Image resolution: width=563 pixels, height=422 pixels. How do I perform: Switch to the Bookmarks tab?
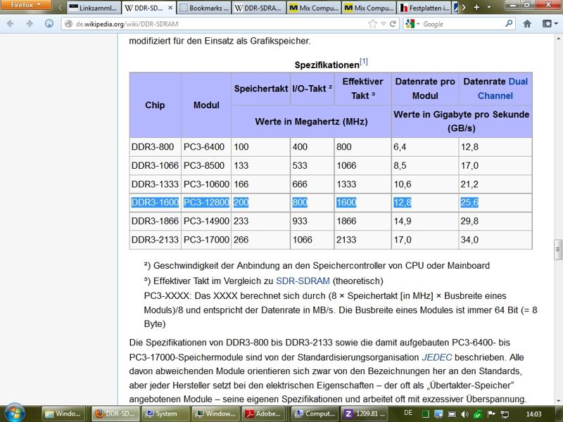203,8
